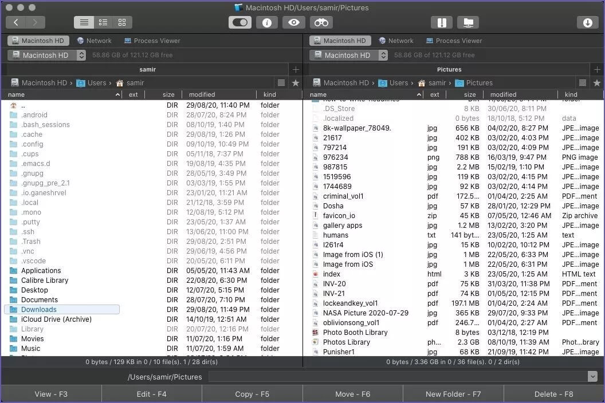Select the Documents folder

click(40, 299)
